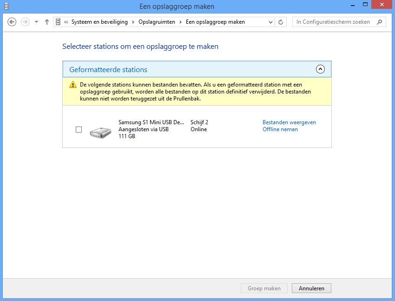
Task: Expand arrow after 'Systeem en beveiliging'
Action: click(133, 22)
